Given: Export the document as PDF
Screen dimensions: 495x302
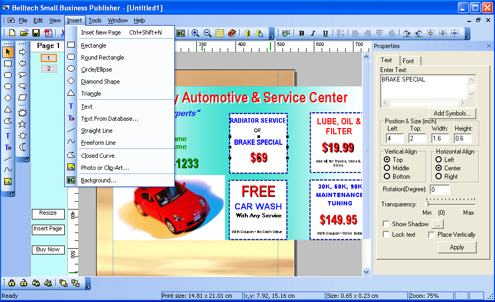Looking at the screenshot, I should click(x=49, y=33).
